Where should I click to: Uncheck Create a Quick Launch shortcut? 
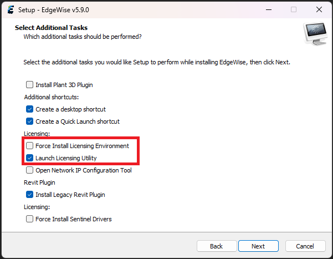(x=30, y=121)
